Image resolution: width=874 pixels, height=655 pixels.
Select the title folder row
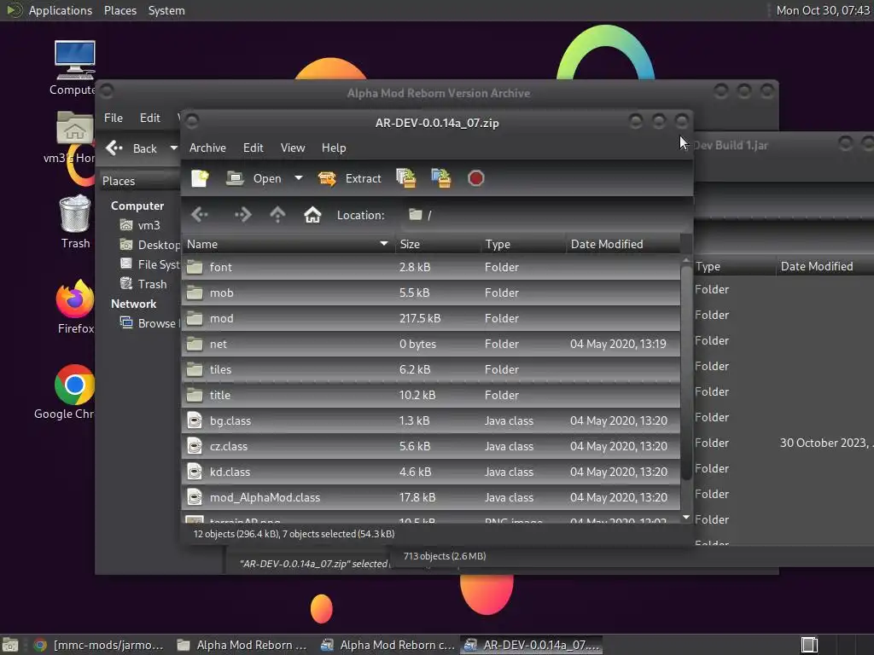(x=431, y=396)
